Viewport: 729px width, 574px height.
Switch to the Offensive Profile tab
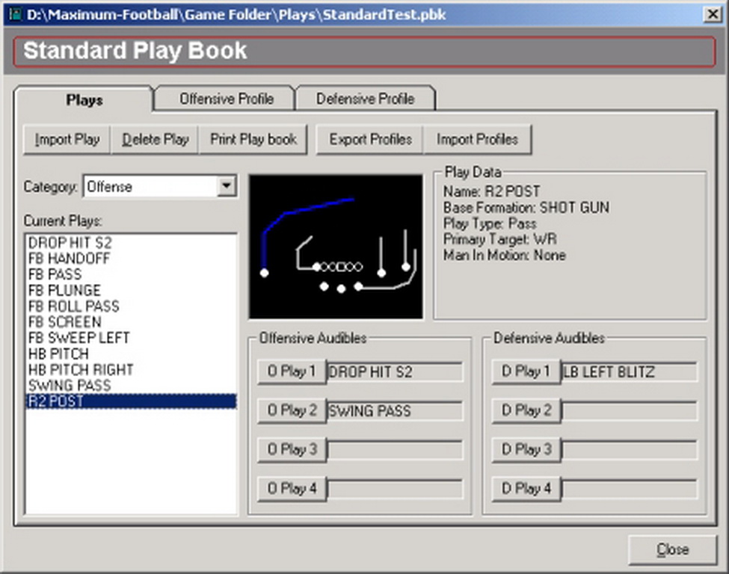pyautogui.click(x=226, y=99)
